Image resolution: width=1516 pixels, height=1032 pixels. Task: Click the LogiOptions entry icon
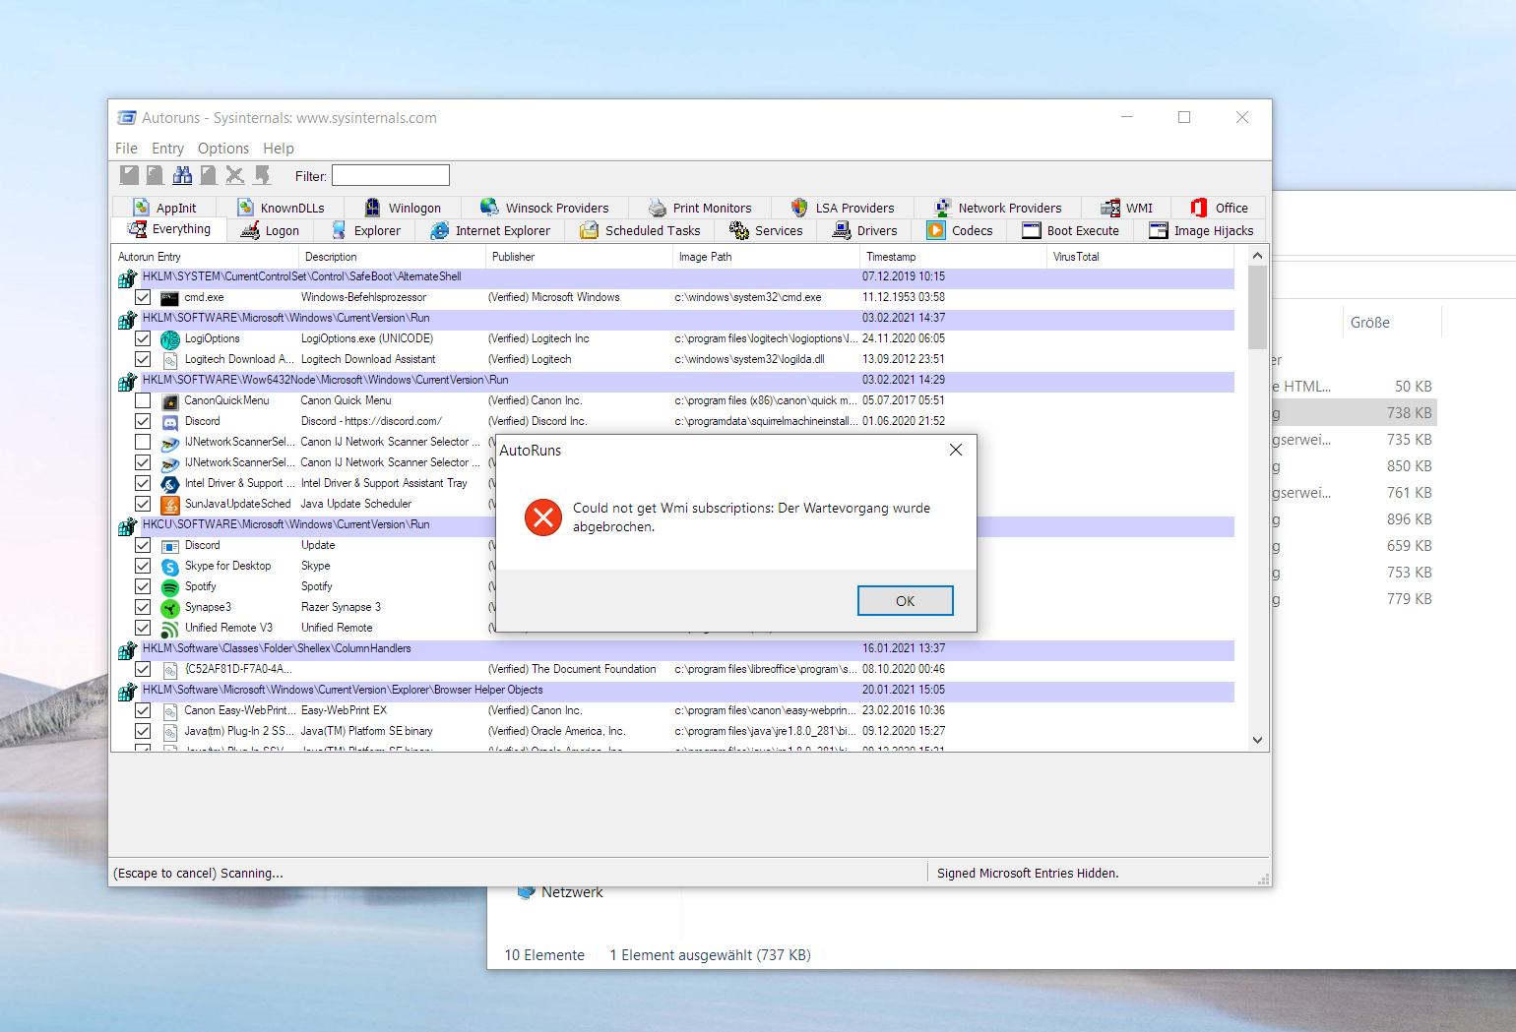170,339
